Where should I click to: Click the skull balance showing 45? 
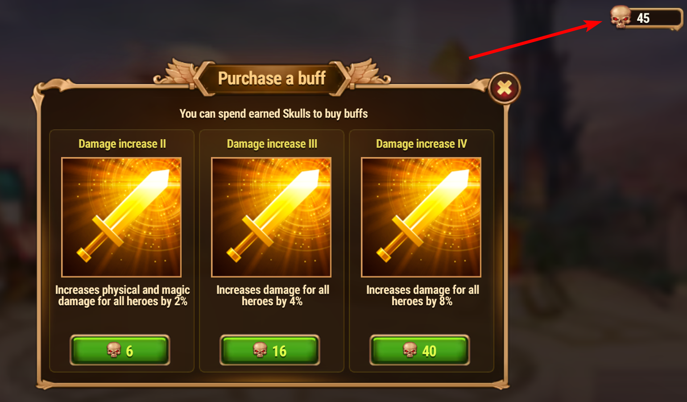point(646,18)
